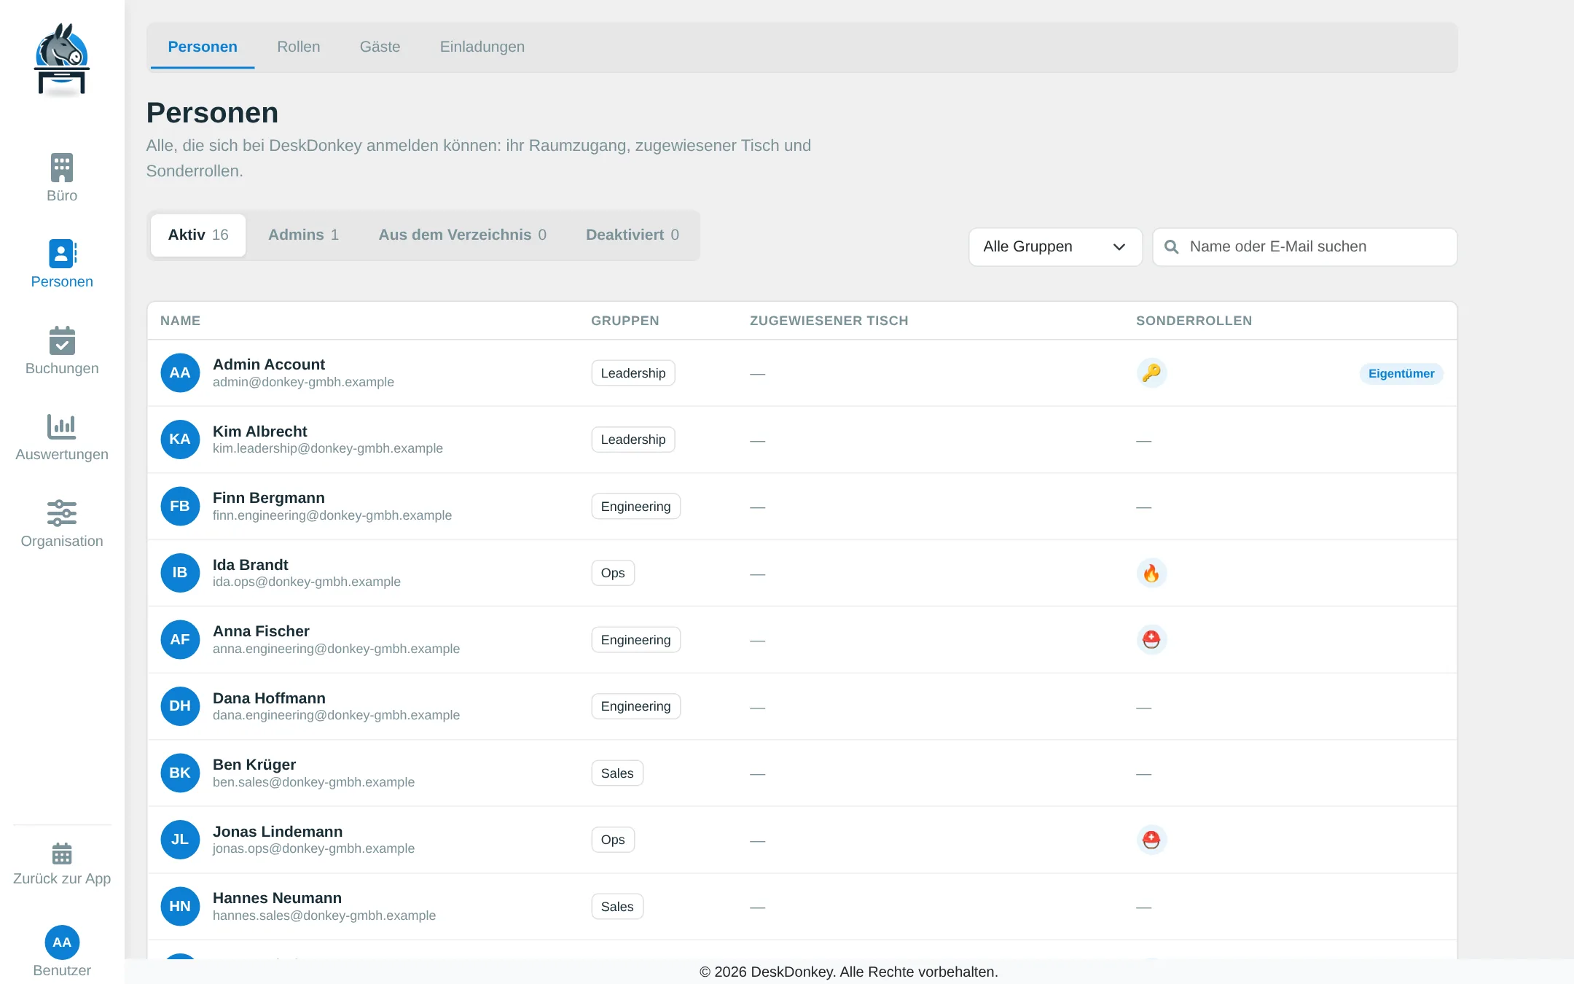Click Finn Bergmann's FB avatar
The width and height of the screenshot is (1574, 984).
point(180,506)
